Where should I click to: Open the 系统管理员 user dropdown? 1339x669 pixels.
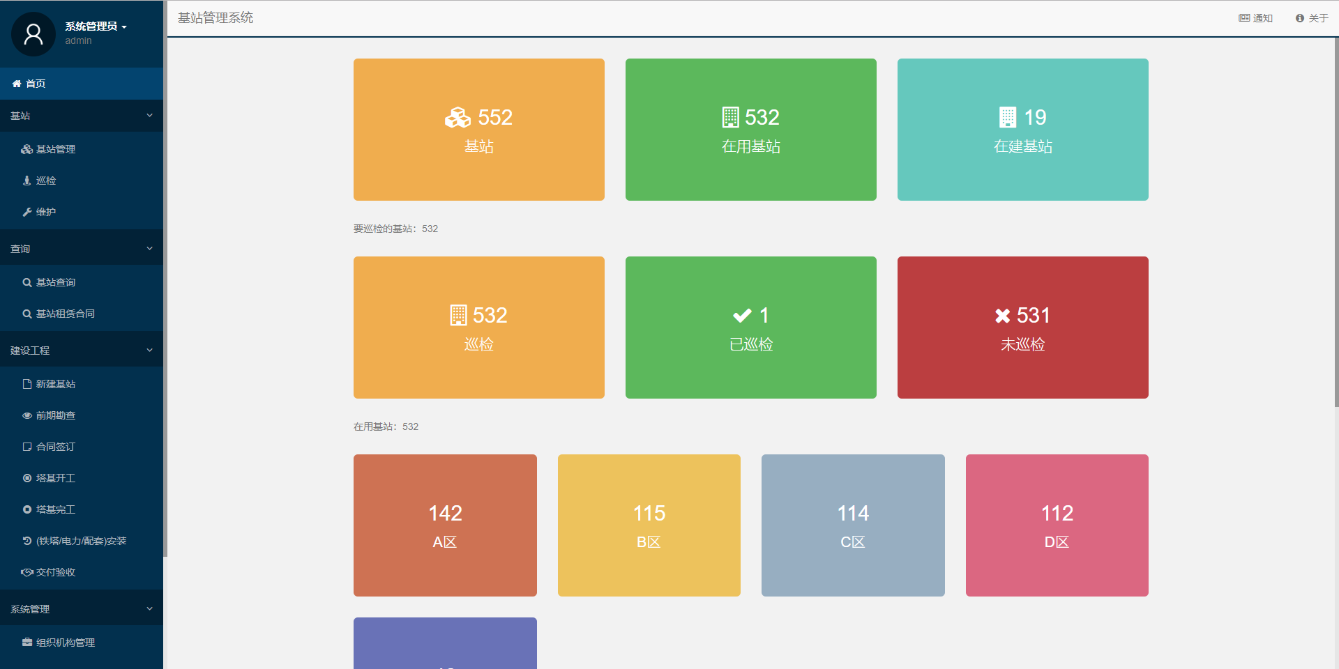pos(96,26)
